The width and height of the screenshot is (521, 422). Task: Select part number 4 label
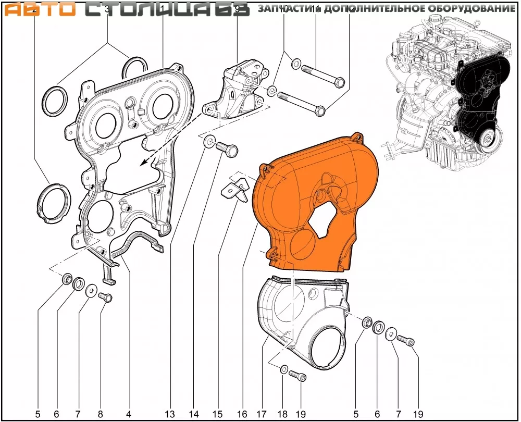click(128, 414)
